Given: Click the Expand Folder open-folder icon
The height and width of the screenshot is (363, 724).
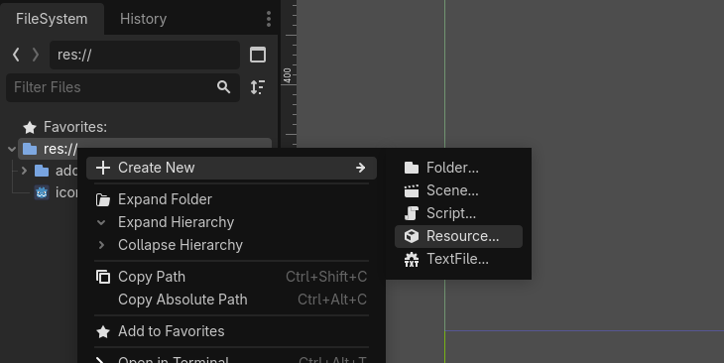Looking at the screenshot, I should [x=103, y=200].
